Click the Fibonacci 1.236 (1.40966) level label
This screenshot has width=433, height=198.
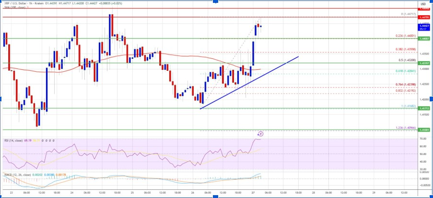(x=405, y=128)
